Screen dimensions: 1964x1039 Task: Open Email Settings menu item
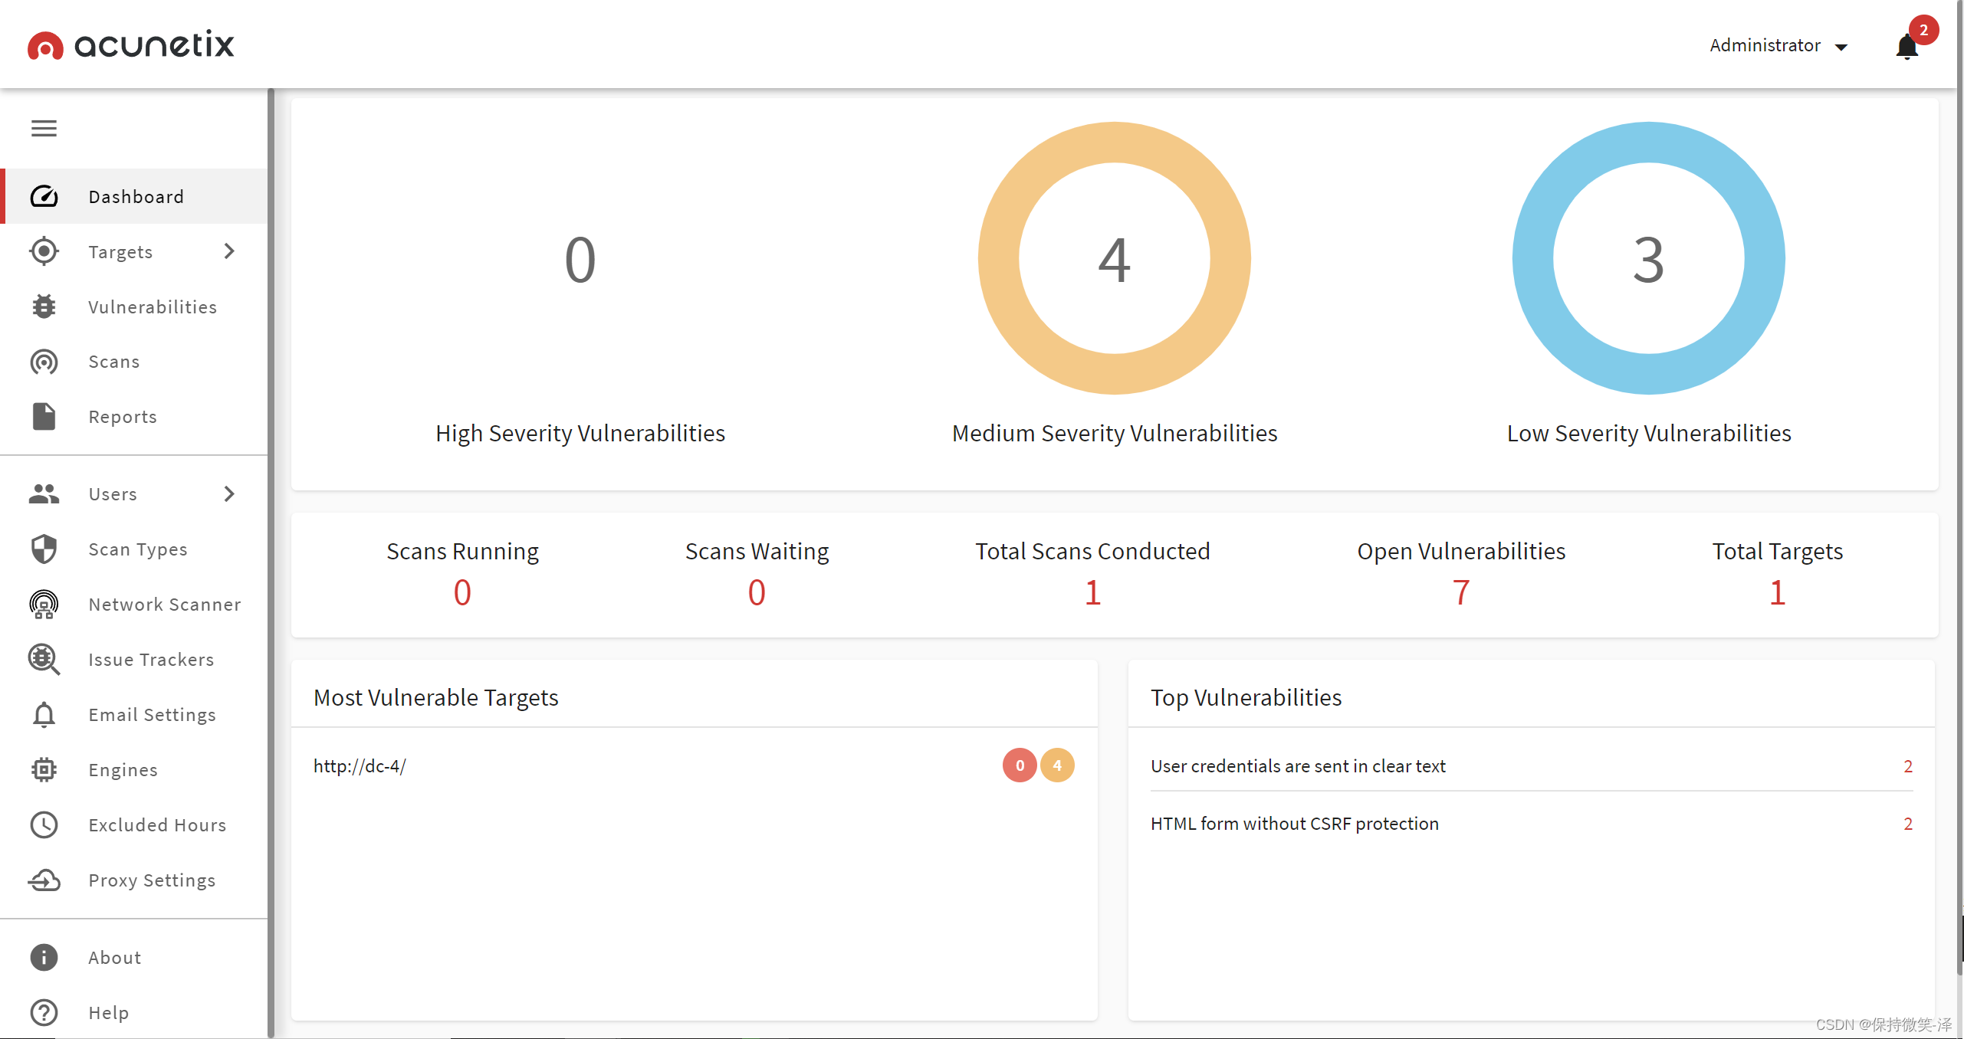click(152, 715)
